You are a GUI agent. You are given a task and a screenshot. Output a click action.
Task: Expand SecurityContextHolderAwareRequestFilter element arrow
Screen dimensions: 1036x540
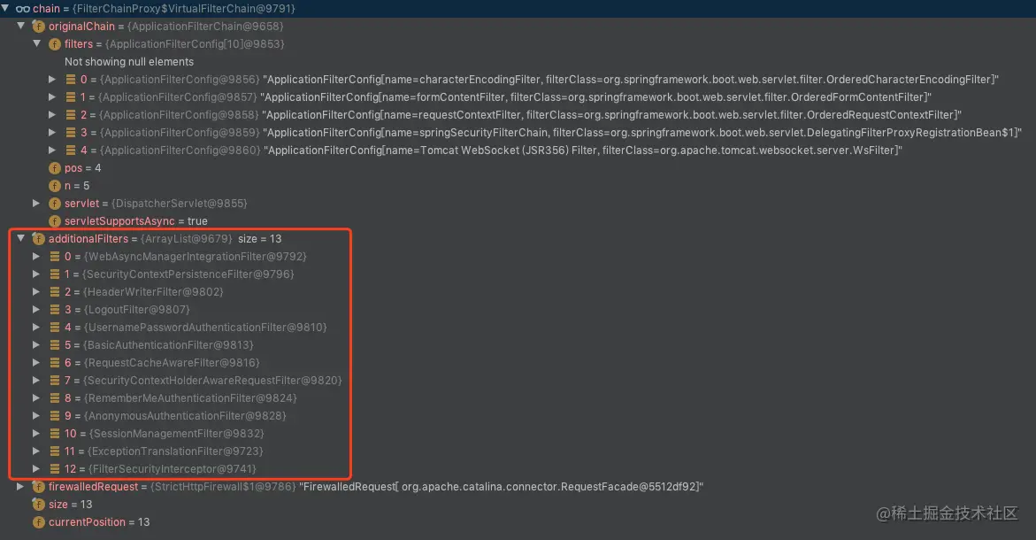click(x=37, y=380)
